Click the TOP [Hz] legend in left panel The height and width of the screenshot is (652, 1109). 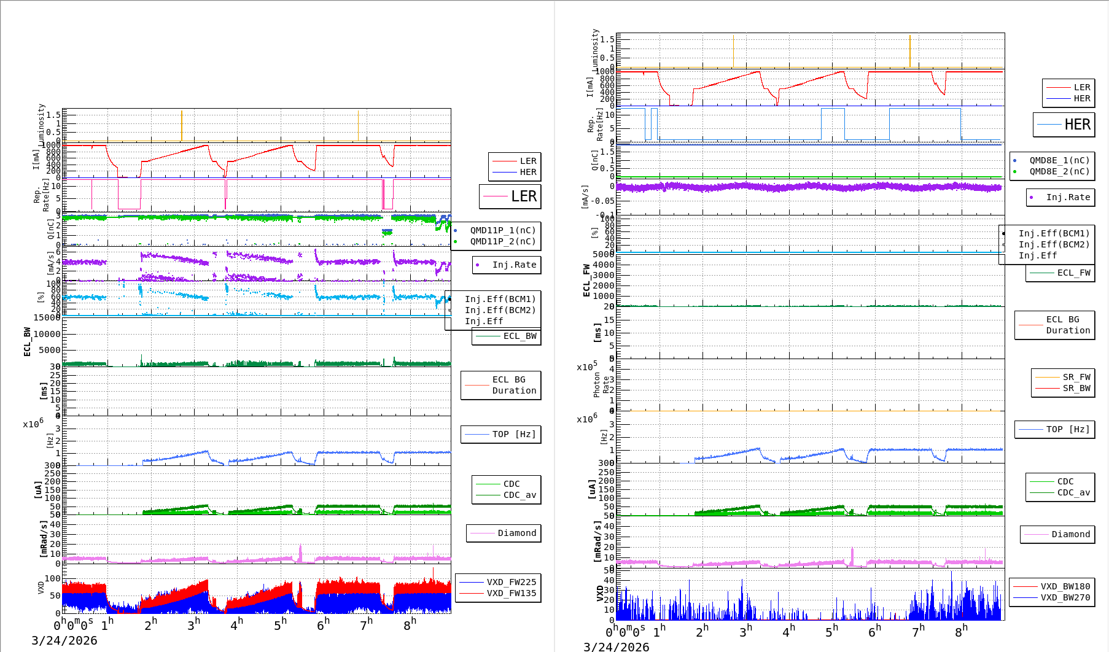(x=500, y=434)
